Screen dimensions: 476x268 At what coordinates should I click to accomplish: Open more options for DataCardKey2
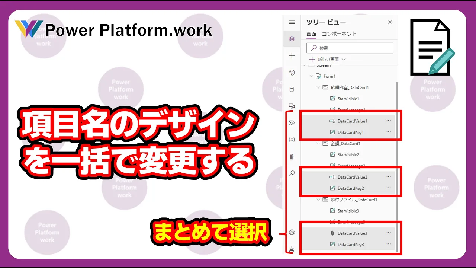pos(388,188)
